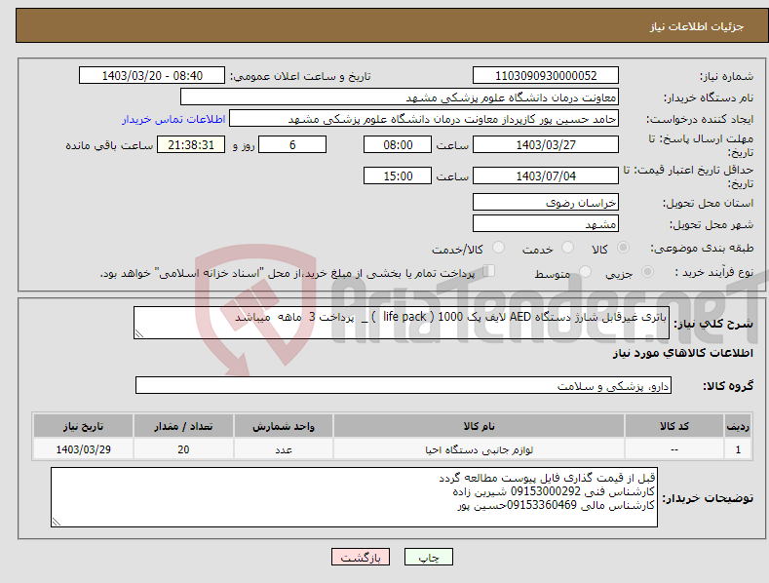769x583 pixels.
Task: Select the کالا/خدمت radio button
Action: click(x=498, y=248)
